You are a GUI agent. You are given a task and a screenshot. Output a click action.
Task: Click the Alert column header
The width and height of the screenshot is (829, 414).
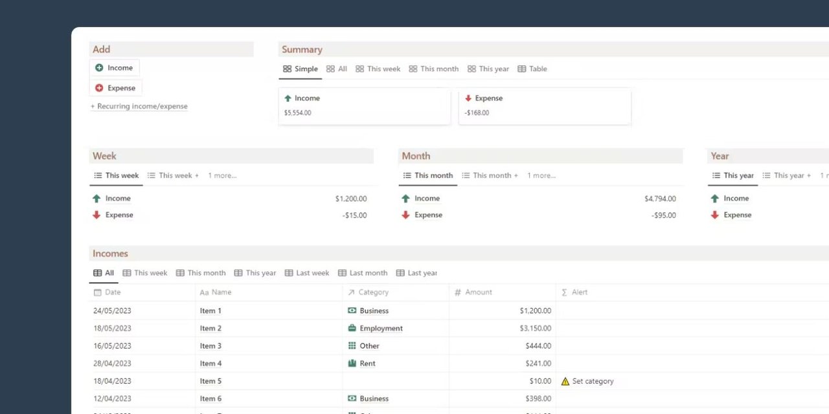coord(692,292)
